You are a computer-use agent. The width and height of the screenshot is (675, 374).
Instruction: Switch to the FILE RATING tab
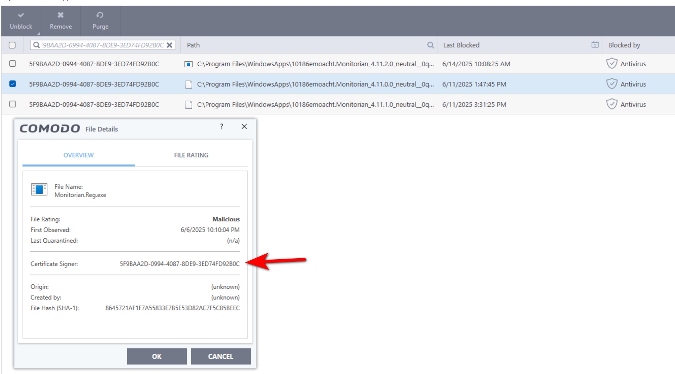tap(191, 155)
